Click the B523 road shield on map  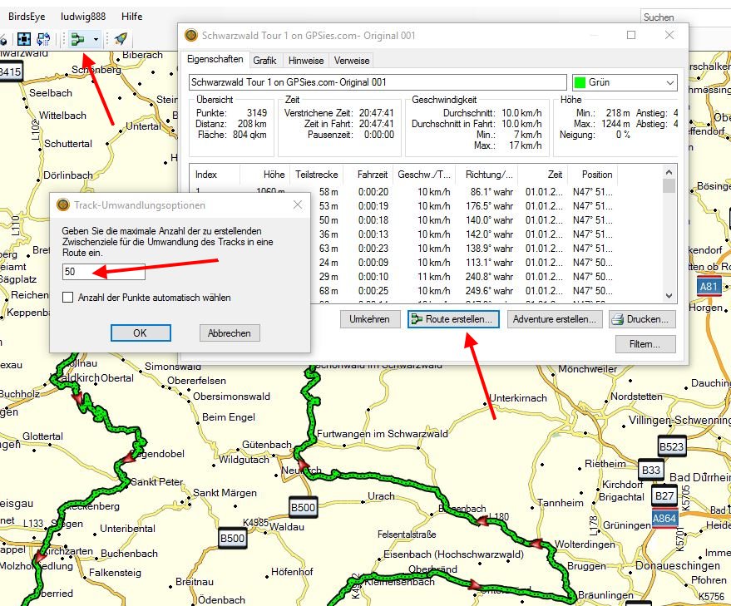pyautogui.click(x=672, y=446)
